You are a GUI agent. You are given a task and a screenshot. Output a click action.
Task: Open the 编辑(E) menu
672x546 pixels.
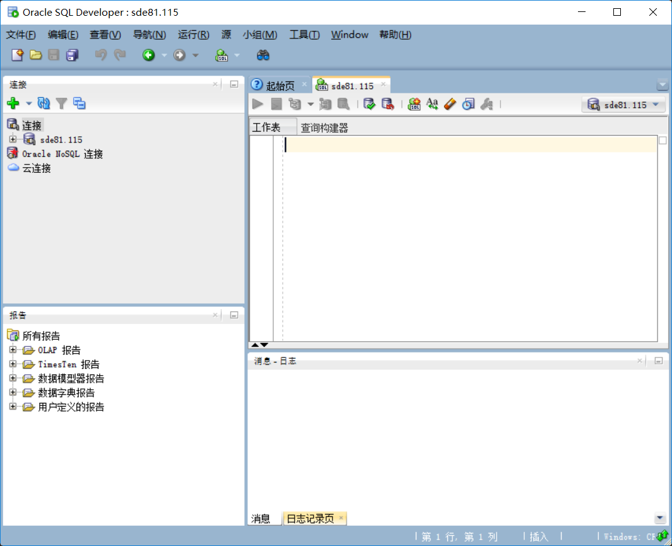click(x=63, y=35)
